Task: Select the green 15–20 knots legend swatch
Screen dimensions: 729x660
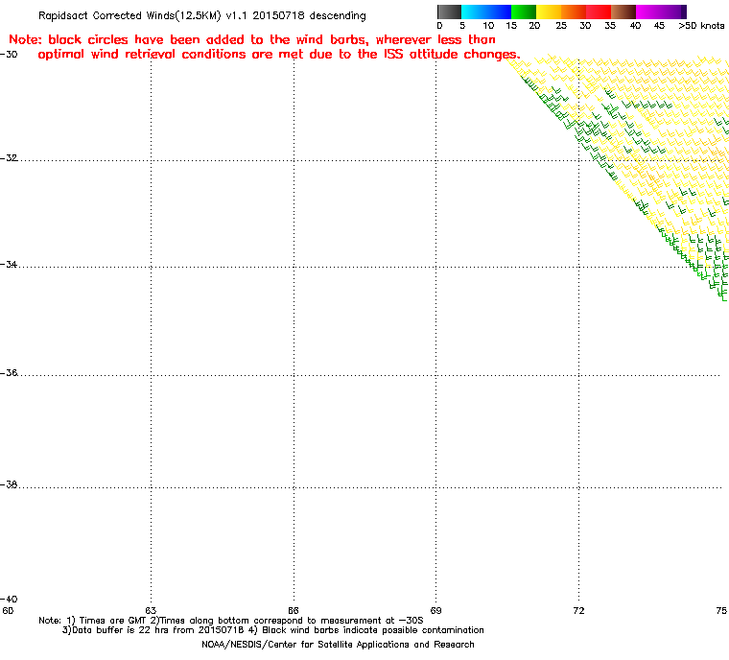Action: [524, 12]
